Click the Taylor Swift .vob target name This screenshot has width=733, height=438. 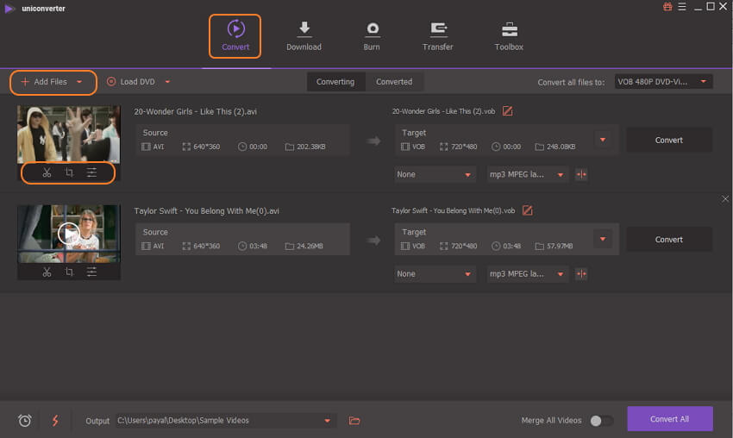pos(454,211)
